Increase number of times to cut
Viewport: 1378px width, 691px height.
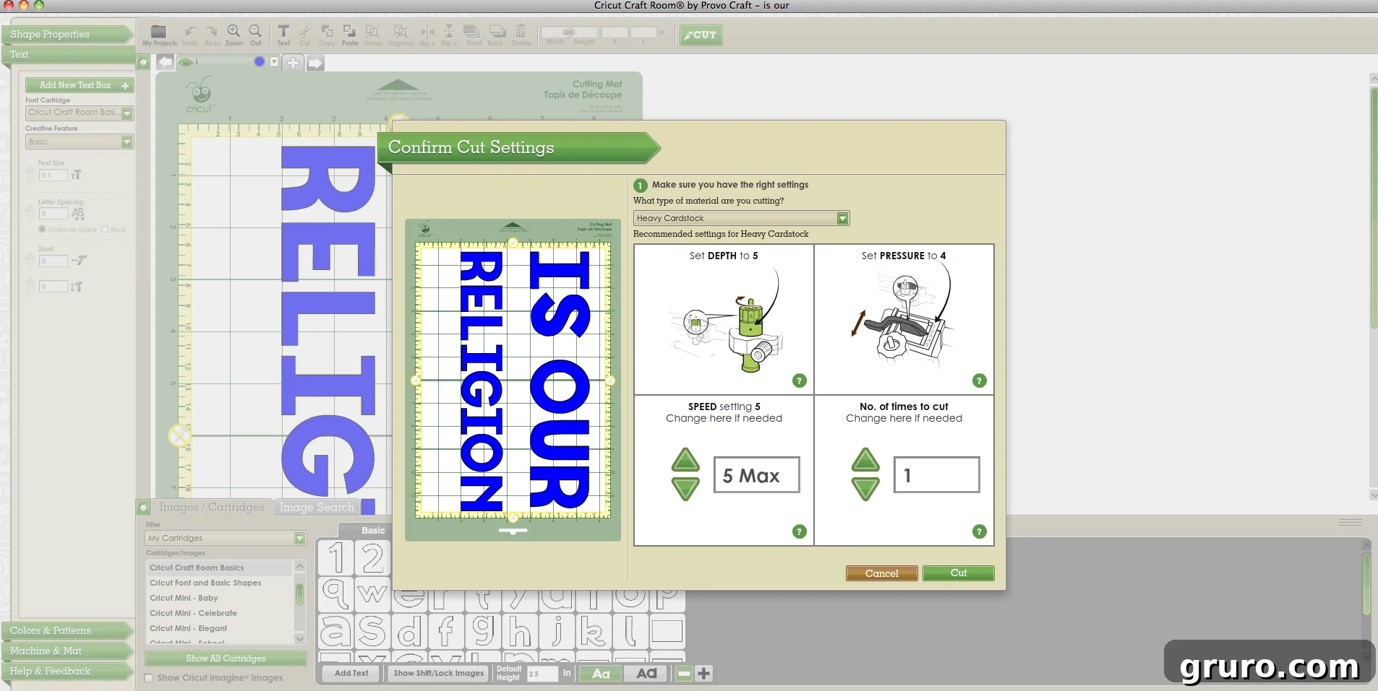click(865, 460)
